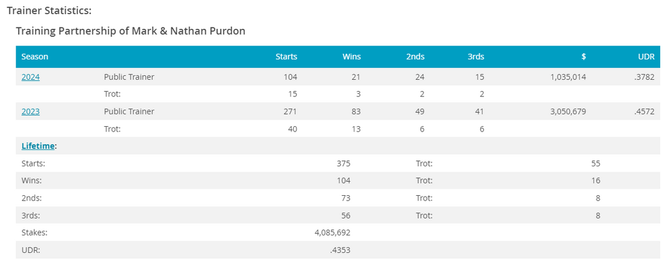Image resolution: width=671 pixels, height=271 pixels.
Task: Click the 2nds column header
Action: coord(415,57)
